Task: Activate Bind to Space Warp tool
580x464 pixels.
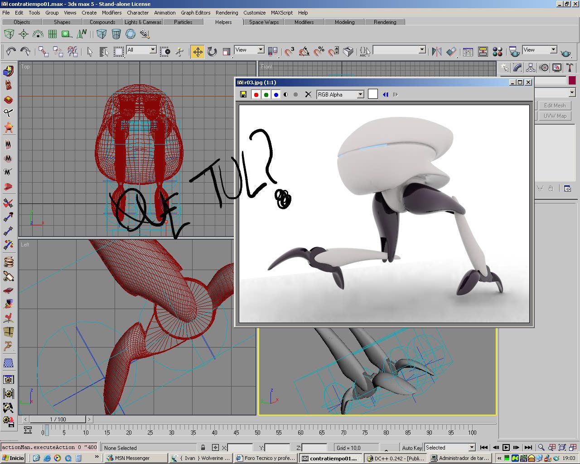Action: (x=72, y=52)
